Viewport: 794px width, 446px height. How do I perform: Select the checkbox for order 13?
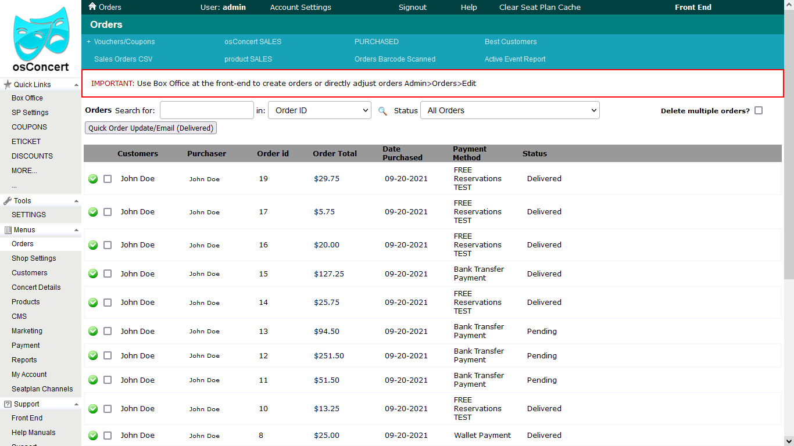coord(108,331)
